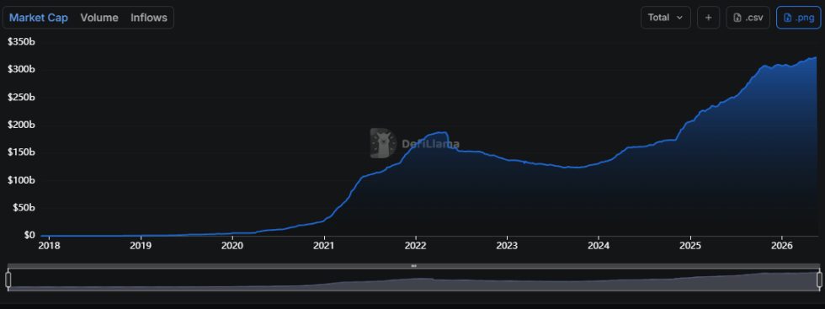Click the $50b y-axis label
The height and width of the screenshot is (309, 825).
pos(24,207)
